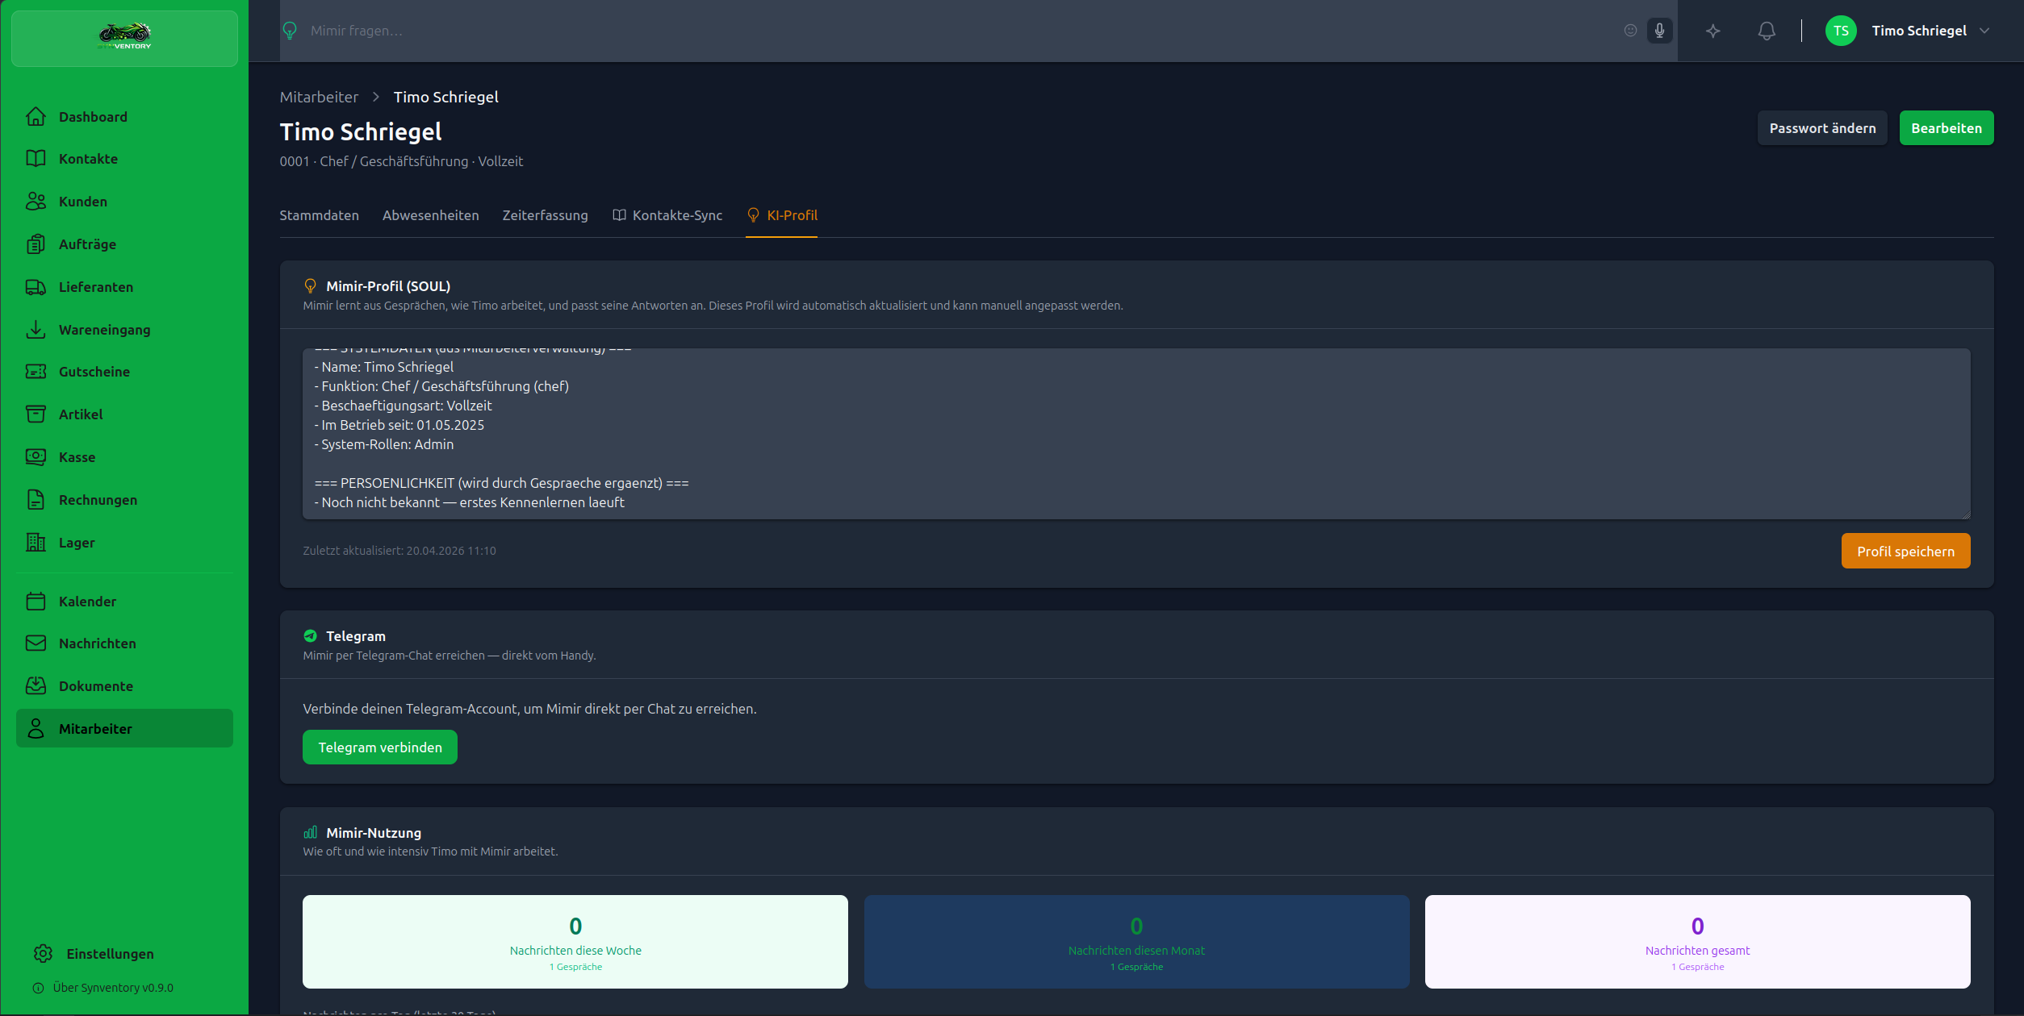Open Lieferanten in the sidebar
Screen dimensions: 2024x1016
click(95, 287)
